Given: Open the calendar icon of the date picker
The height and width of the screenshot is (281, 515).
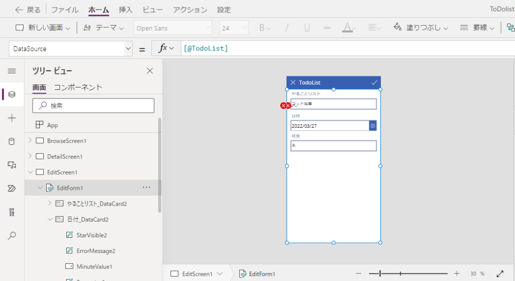Looking at the screenshot, I should point(373,126).
